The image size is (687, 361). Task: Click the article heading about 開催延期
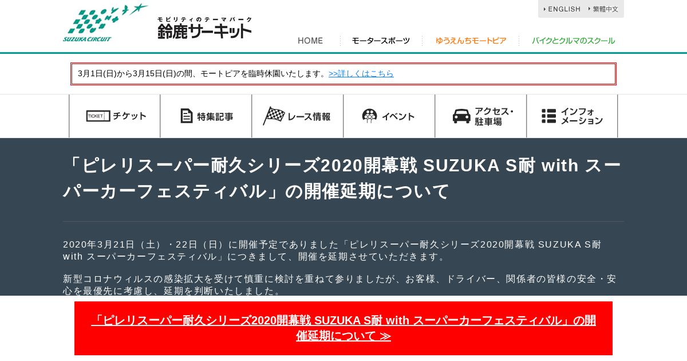coord(342,178)
